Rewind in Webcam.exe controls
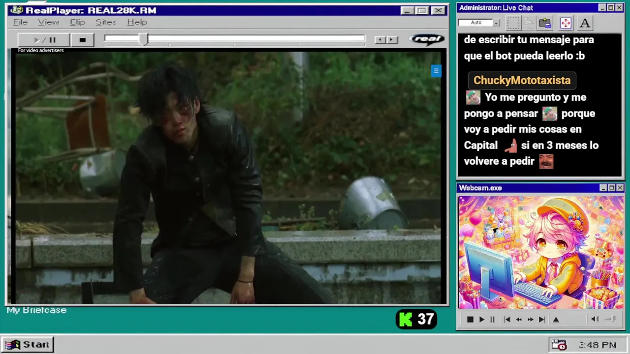The width and height of the screenshot is (630, 354). point(518,320)
